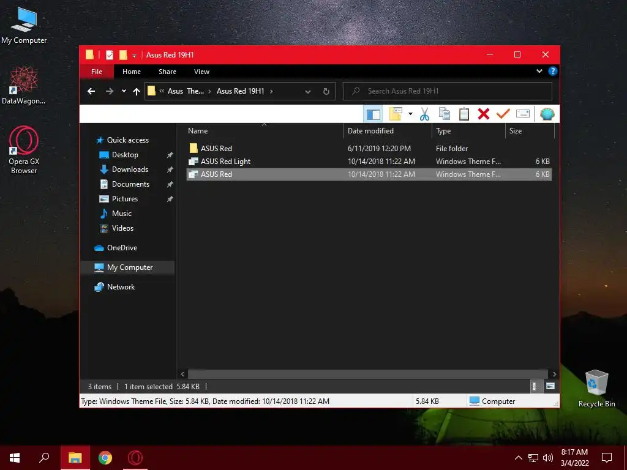The height and width of the screenshot is (470, 627).
Task: Open the File ribbon tab
Action: pyautogui.click(x=96, y=72)
